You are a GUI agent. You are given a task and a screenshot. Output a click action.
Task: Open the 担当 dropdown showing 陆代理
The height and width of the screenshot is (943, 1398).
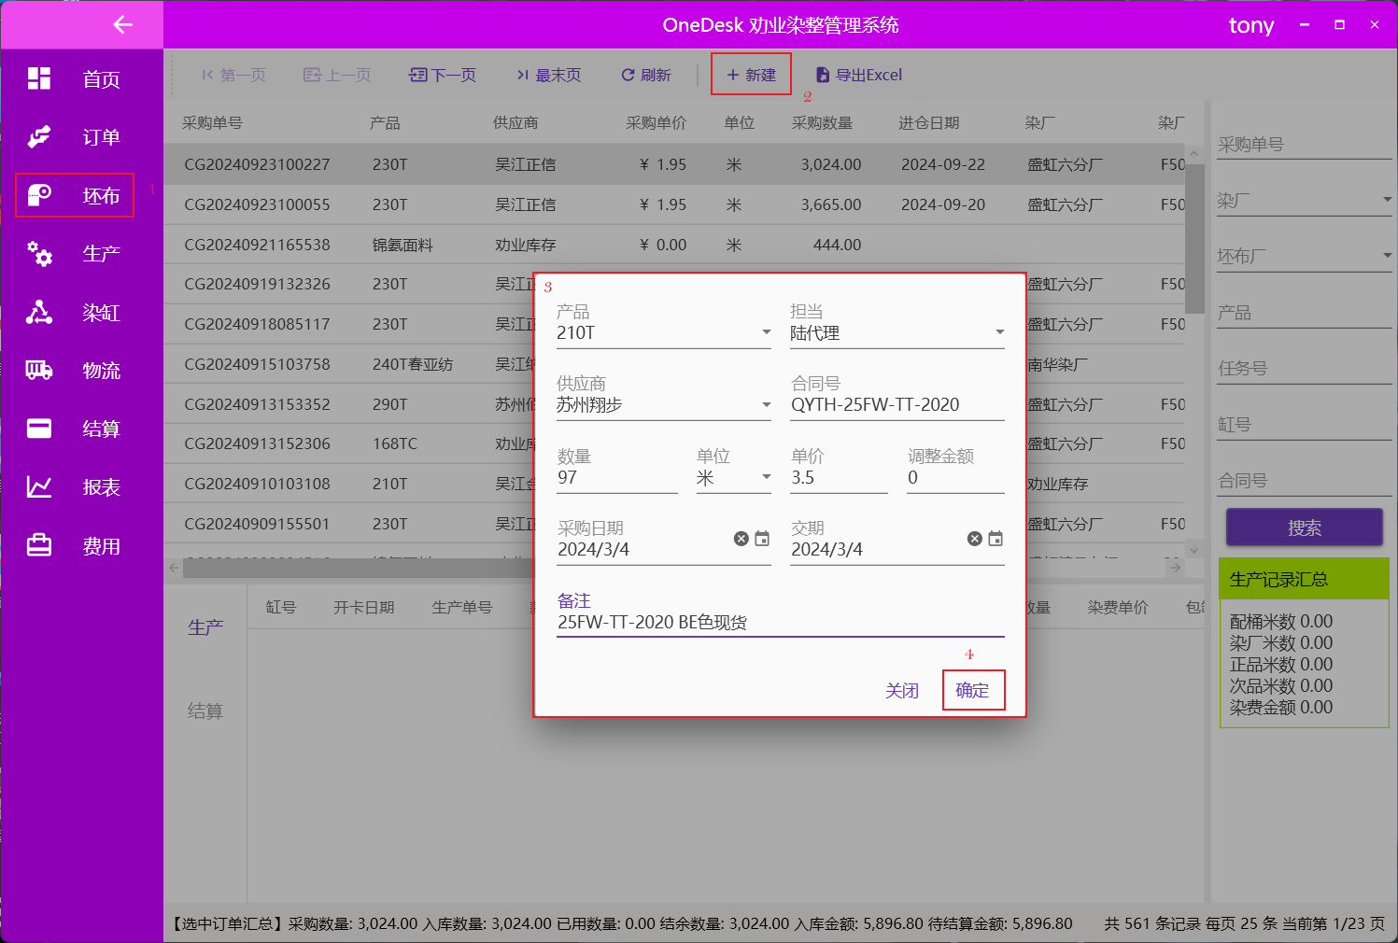click(x=999, y=332)
